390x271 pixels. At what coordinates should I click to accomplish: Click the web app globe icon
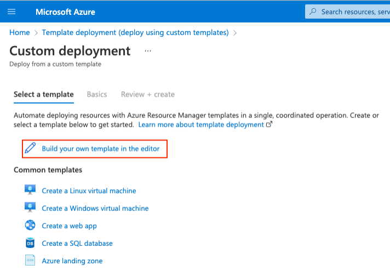(30, 225)
